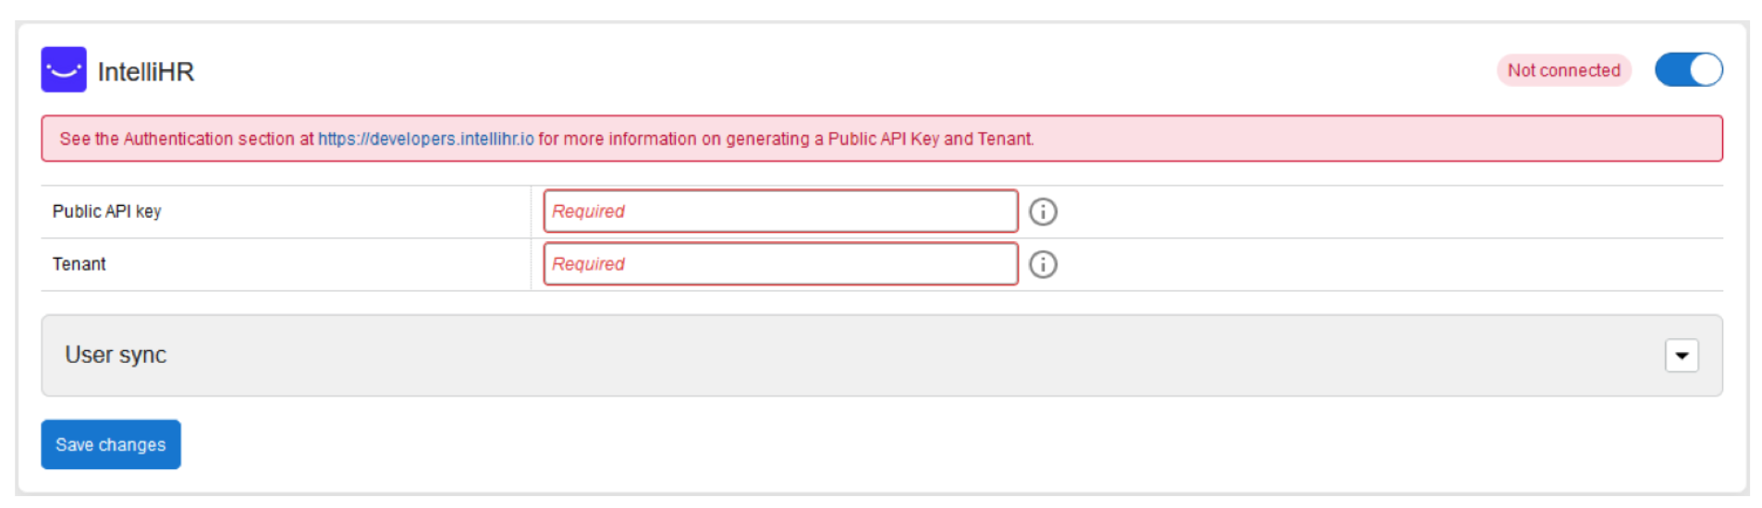The width and height of the screenshot is (1762, 508).
Task: Click blank area right of Tenant info icon
Action: pyautogui.click(x=1387, y=264)
